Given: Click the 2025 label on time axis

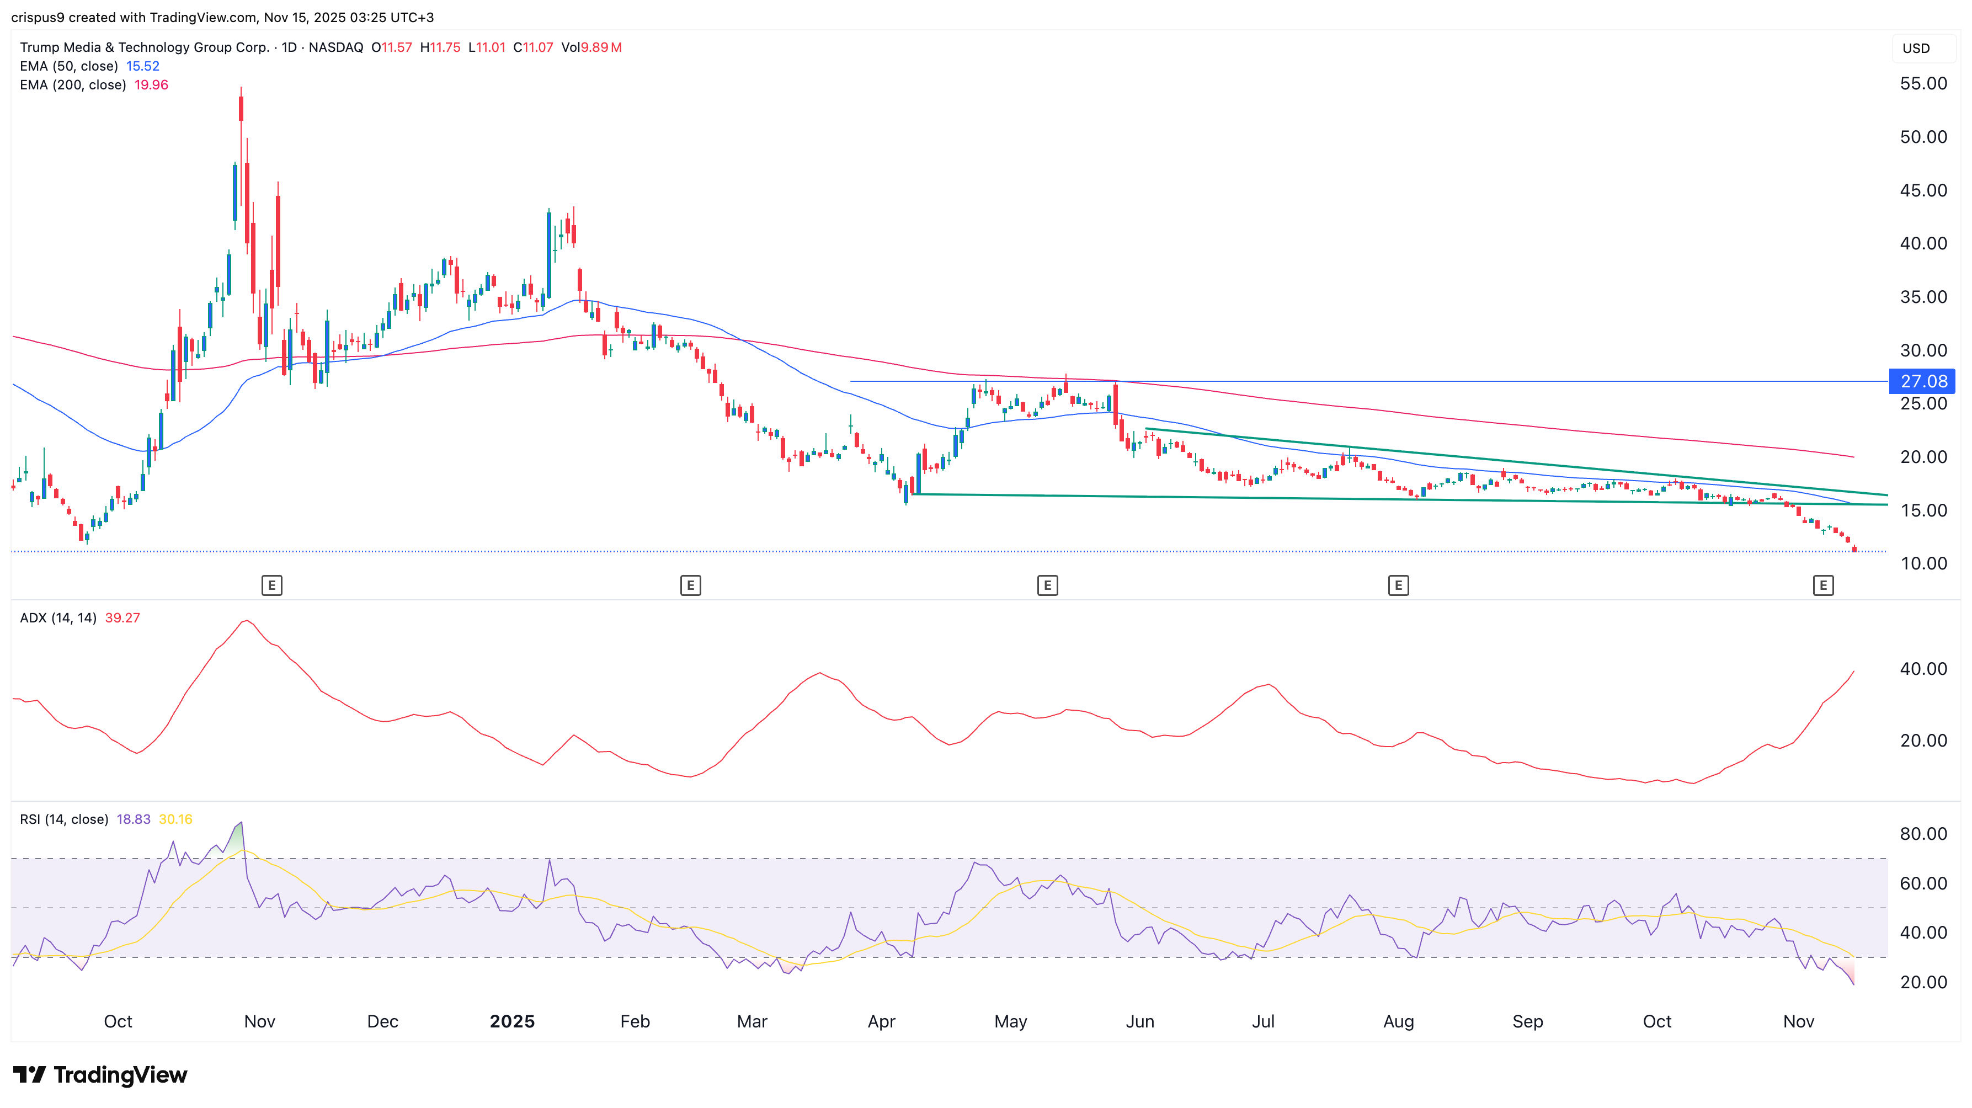Looking at the screenshot, I should pyautogui.click(x=512, y=1021).
